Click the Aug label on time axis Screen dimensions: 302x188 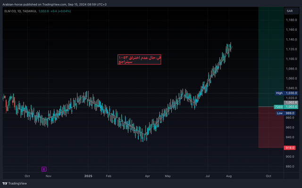[229, 176]
